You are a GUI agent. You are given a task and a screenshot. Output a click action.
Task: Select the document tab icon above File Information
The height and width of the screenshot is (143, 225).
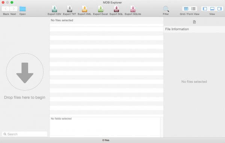tap(194, 22)
